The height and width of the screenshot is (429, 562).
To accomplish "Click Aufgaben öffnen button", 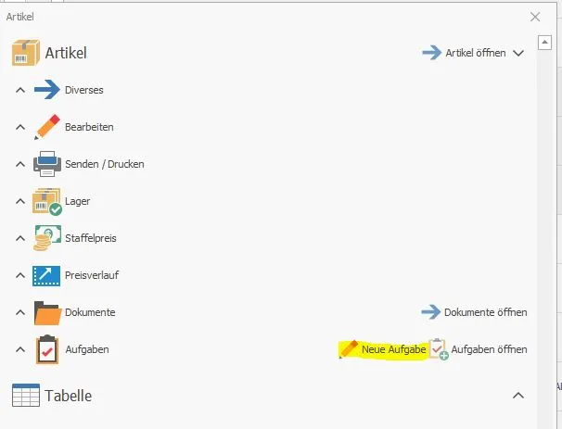I will coord(479,349).
